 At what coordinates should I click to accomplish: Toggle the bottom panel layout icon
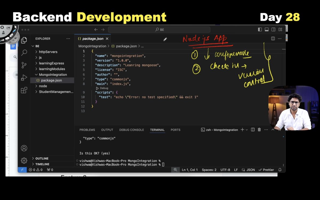pyautogui.click(x=267, y=30)
